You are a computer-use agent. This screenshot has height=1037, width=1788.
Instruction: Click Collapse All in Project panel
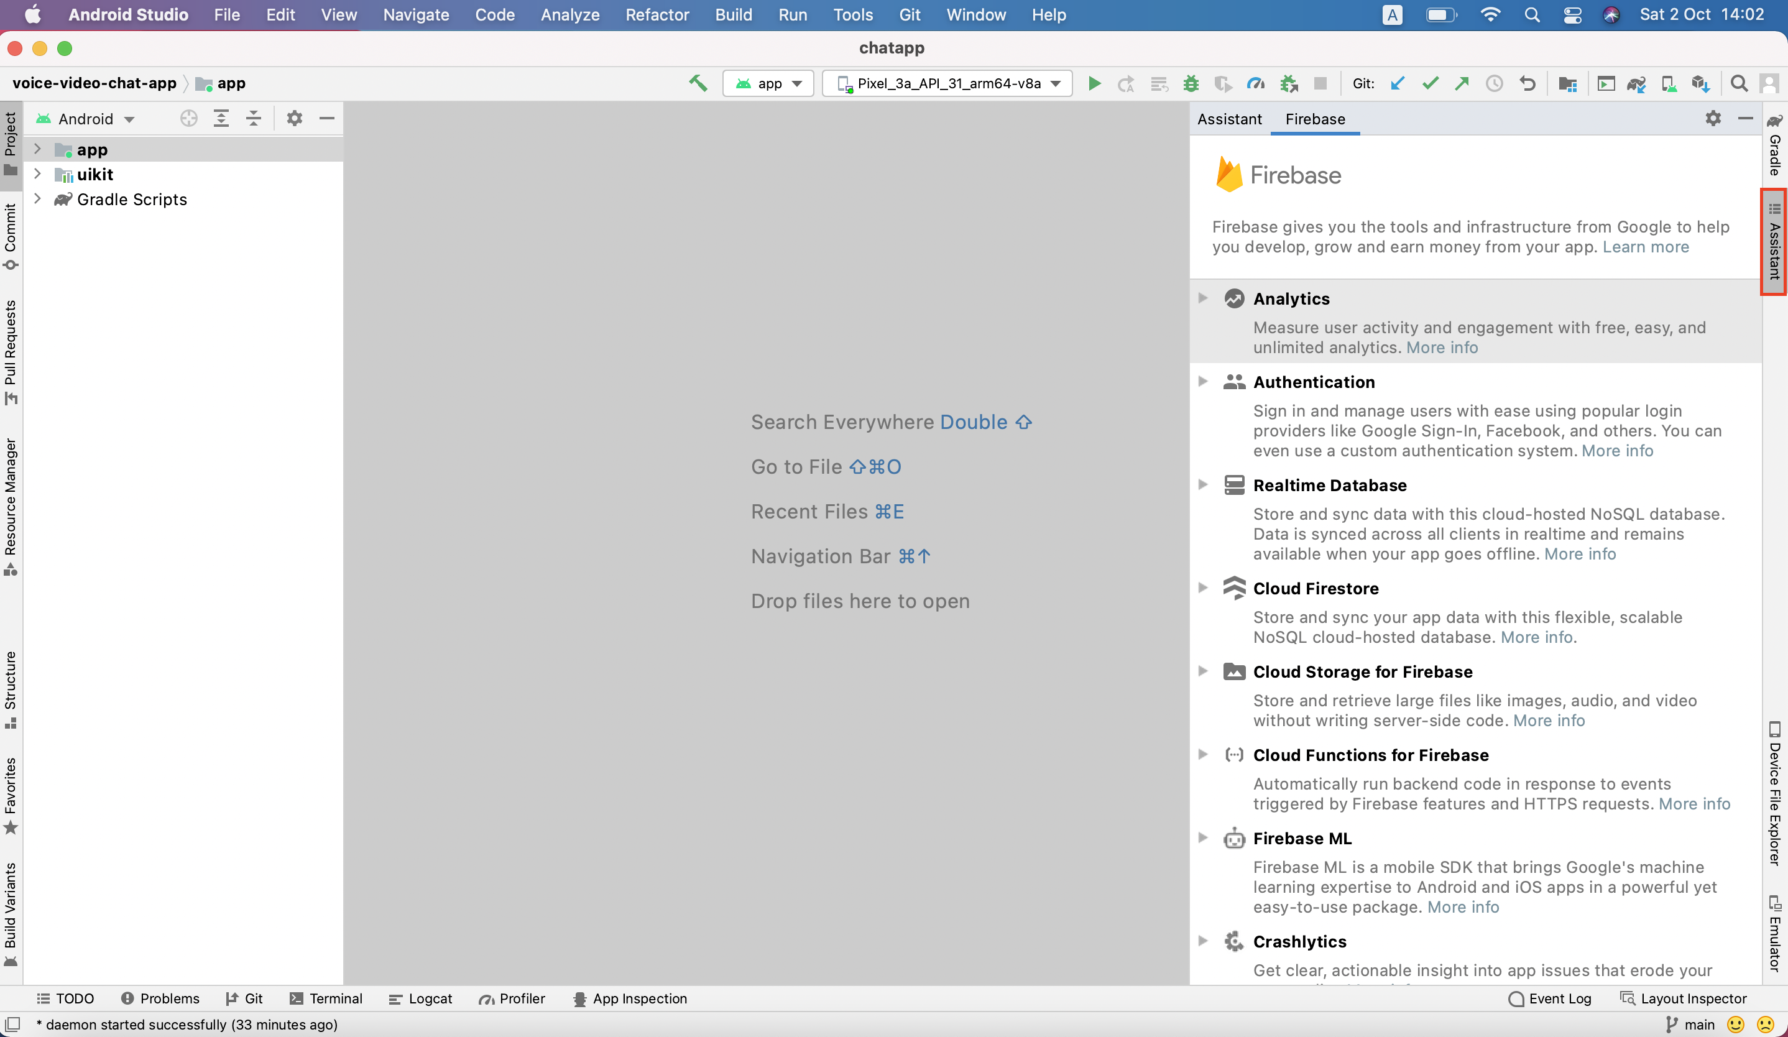coord(253,119)
